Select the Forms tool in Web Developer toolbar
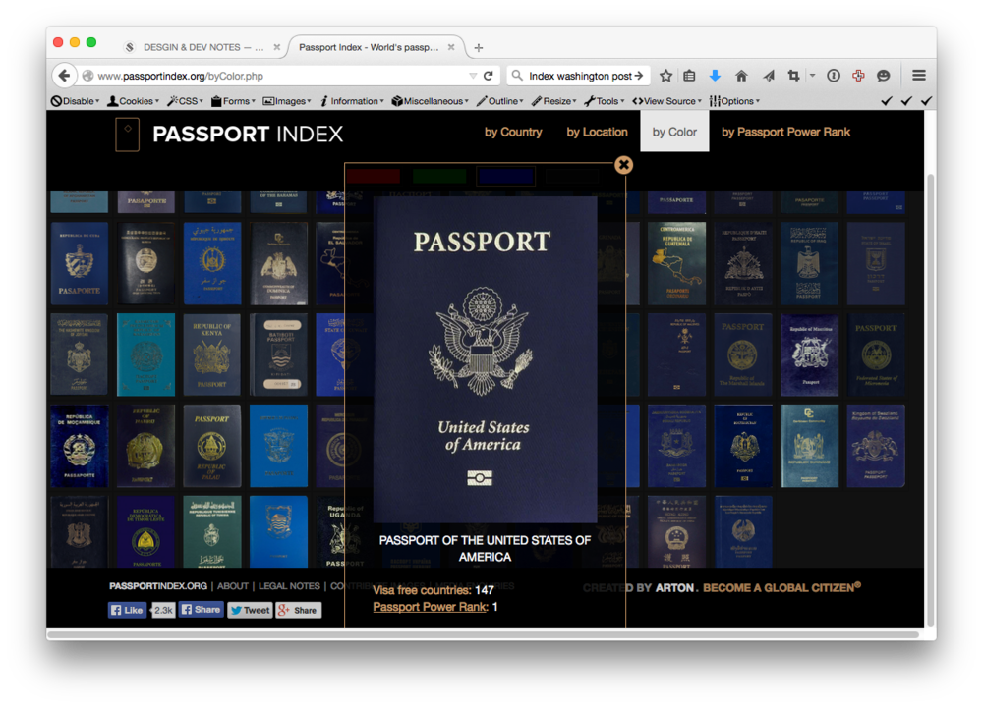The width and height of the screenshot is (983, 707). coord(233,100)
